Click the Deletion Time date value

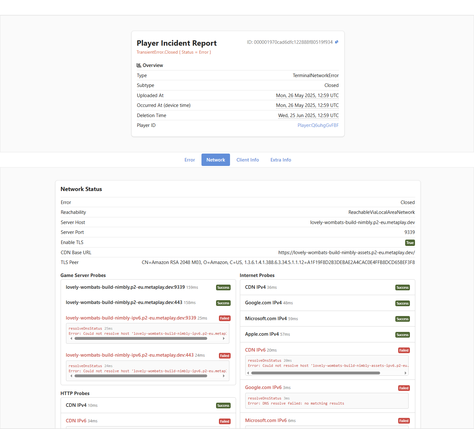coord(308,115)
